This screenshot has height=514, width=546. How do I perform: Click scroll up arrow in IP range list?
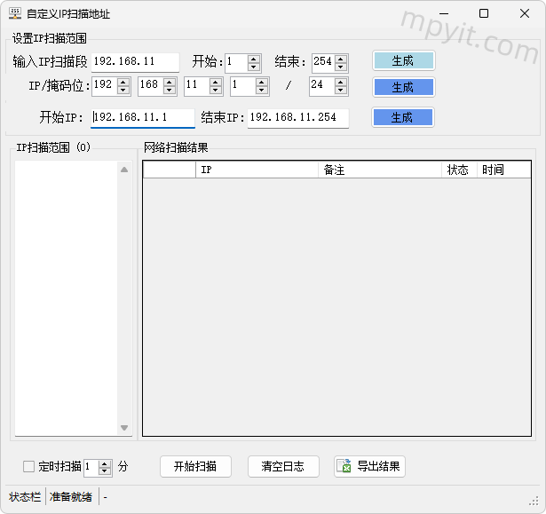(124, 170)
